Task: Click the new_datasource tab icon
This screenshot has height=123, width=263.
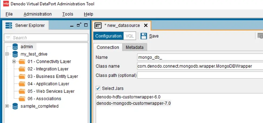Action: pos(98,26)
